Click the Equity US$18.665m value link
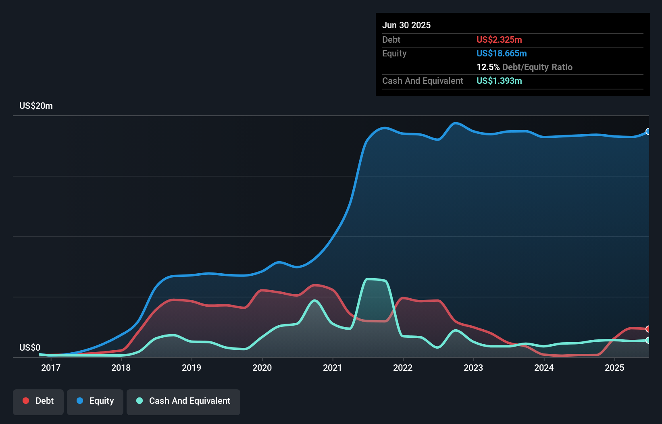The width and height of the screenshot is (662, 424). (x=502, y=53)
